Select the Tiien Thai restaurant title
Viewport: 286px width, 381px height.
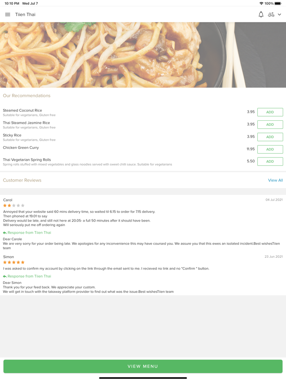(x=25, y=15)
